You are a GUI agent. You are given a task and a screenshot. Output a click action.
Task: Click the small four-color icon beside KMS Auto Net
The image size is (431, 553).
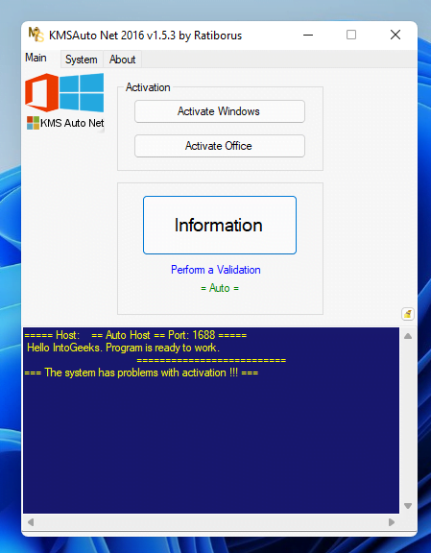pos(34,123)
